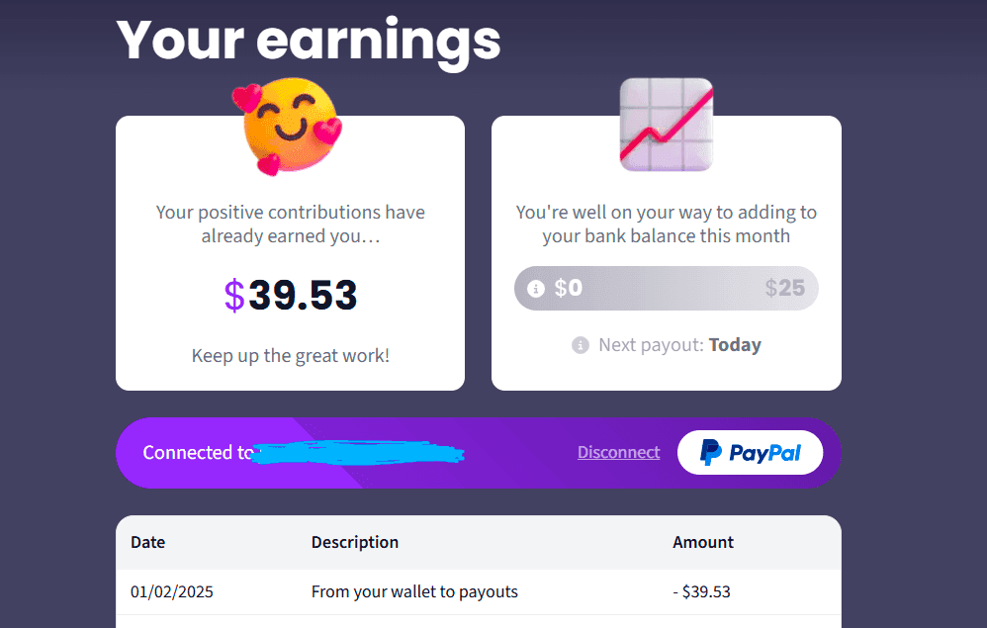
Task: Click the $0 to $25 payout progress bar
Action: [x=667, y=289]
